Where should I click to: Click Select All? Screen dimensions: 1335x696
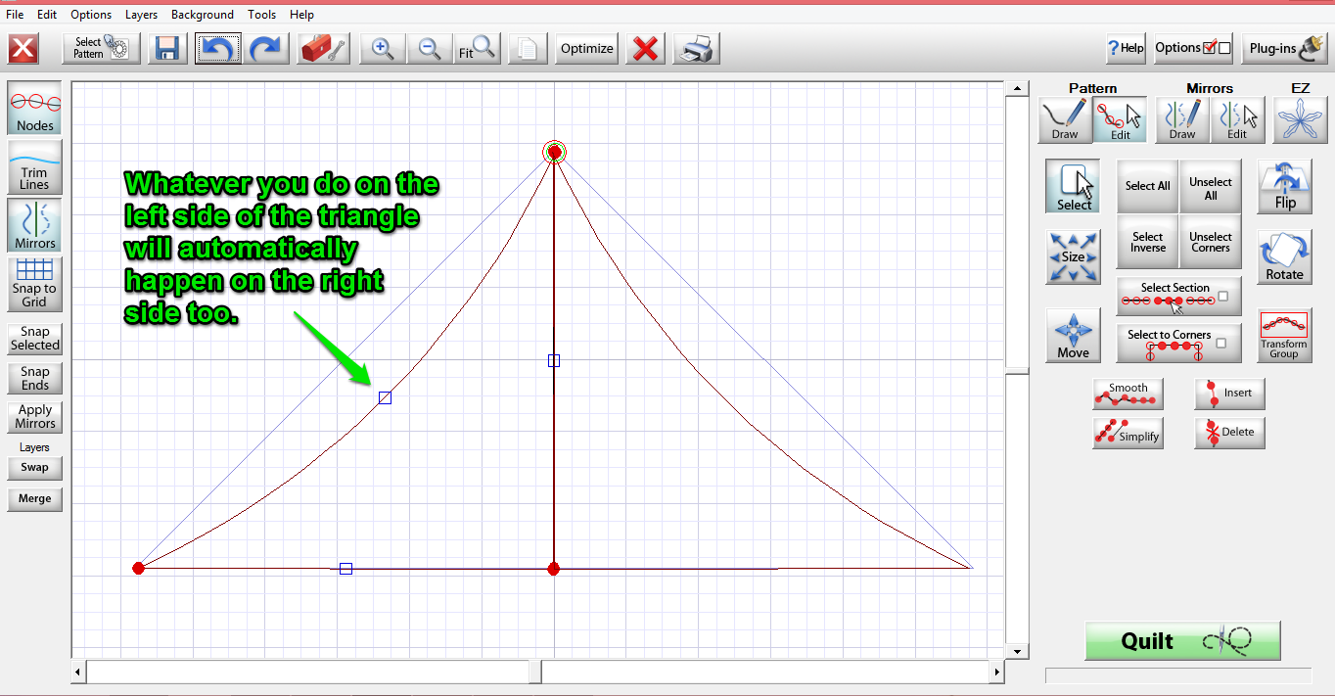1148,186
